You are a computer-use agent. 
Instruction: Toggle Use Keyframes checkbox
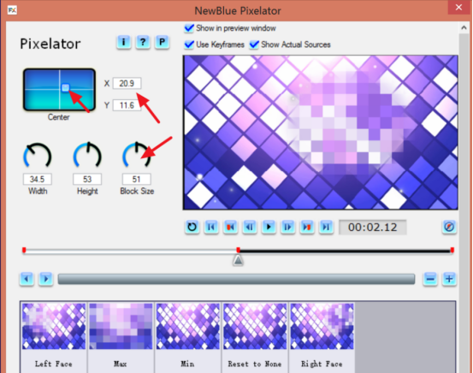pos(189,44)
